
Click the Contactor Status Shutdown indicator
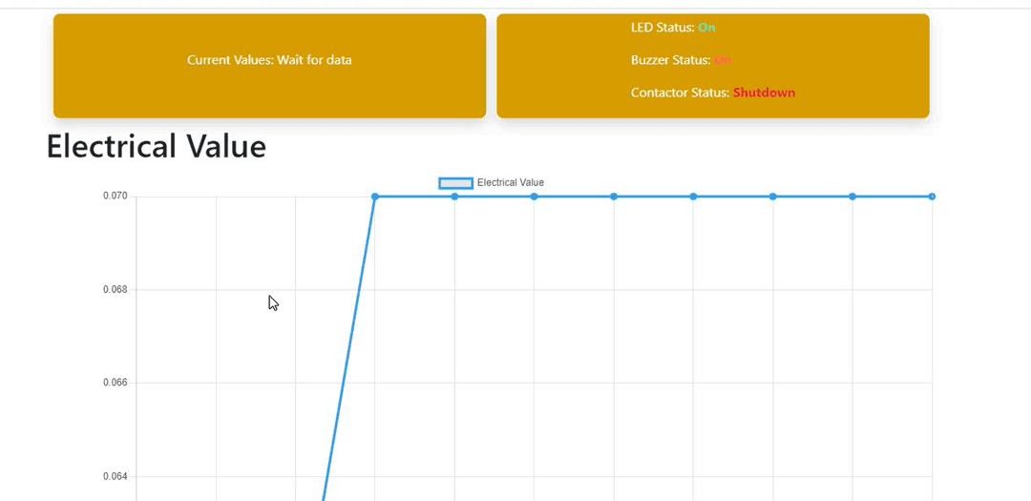click(x=764, y=93)
